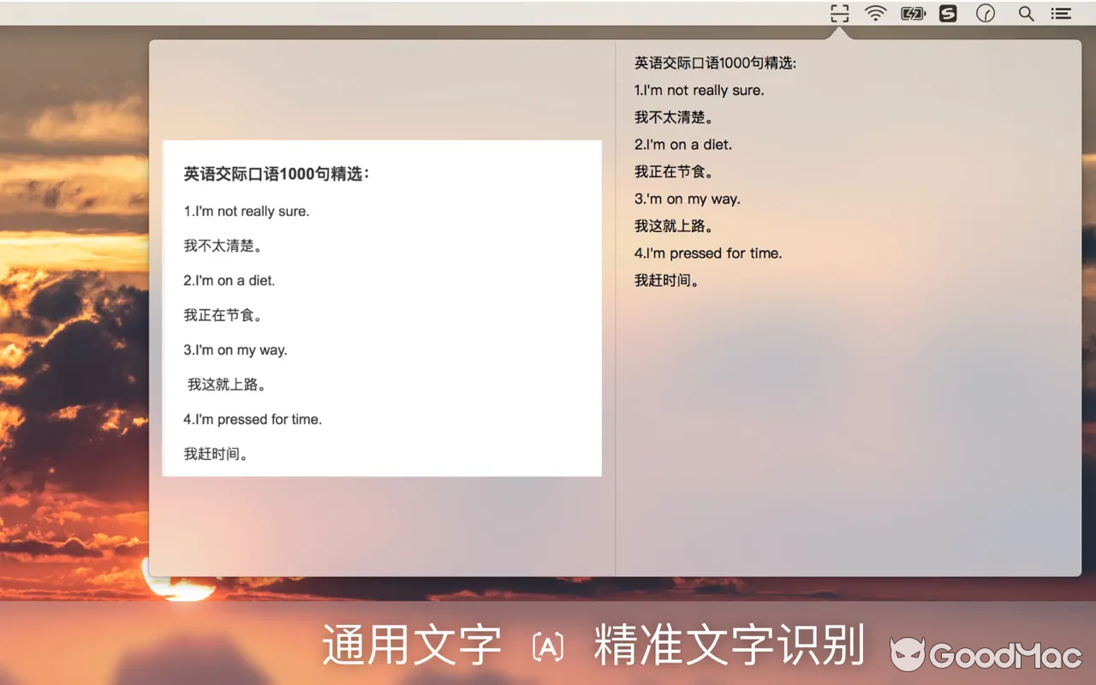Click the GoodMac devil-face logo

[x=910, y=655]
